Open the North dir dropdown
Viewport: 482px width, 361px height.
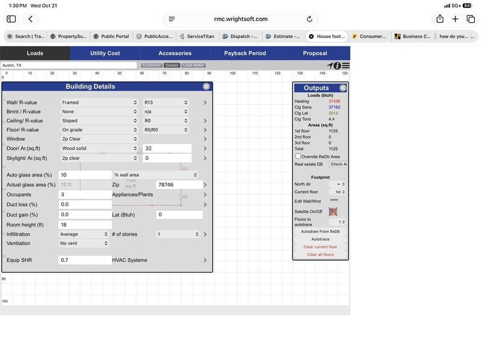click(x=337, y=184)
